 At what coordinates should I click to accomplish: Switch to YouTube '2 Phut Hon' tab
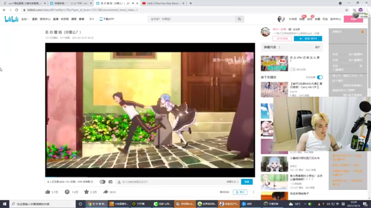163,3
